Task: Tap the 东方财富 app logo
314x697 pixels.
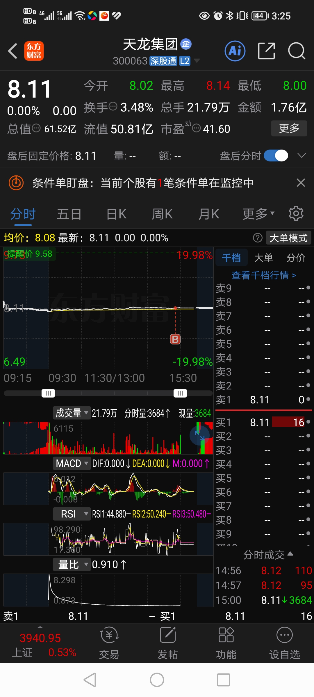Action: click(34, 51)
